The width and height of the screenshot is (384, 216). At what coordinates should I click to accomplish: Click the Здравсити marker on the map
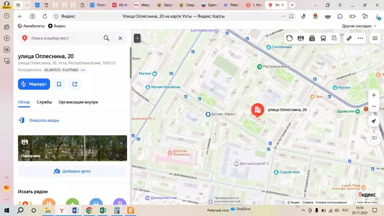(357, 111)
